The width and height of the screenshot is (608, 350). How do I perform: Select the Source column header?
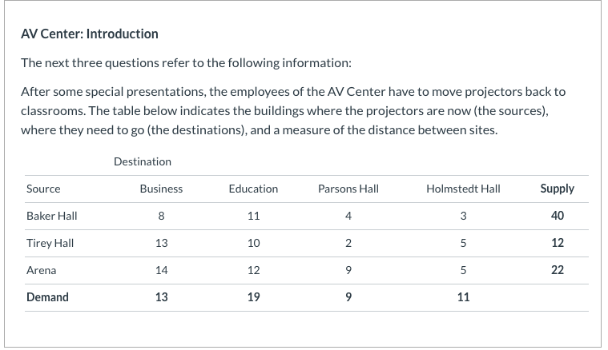(43, 189)
